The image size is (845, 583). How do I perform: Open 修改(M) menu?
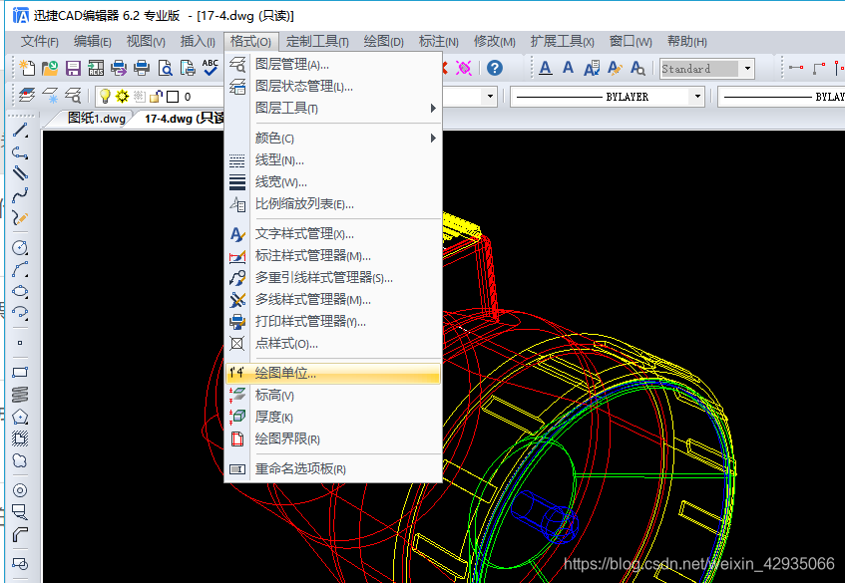coord(494,42)
